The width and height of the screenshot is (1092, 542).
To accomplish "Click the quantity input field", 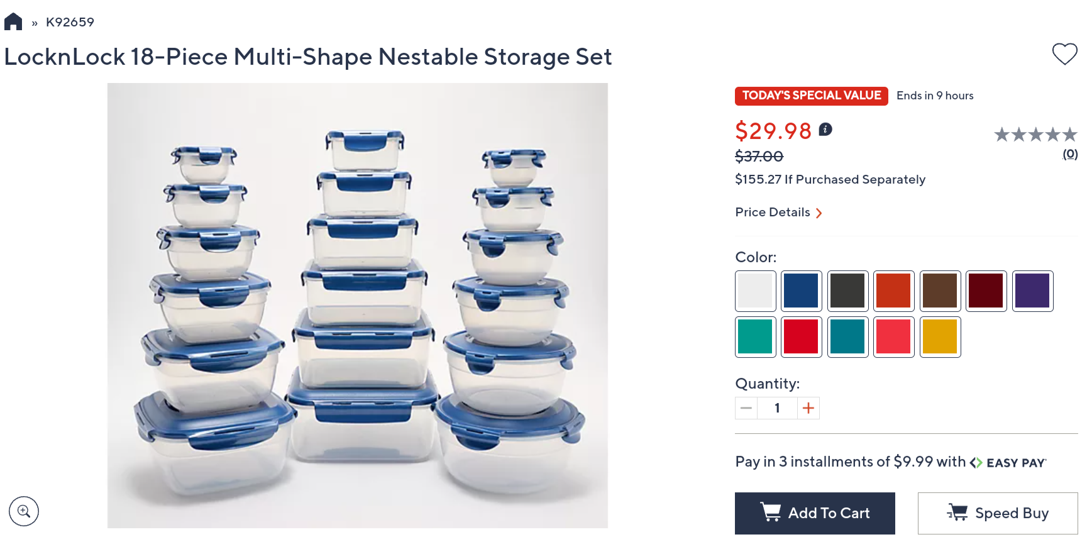I will point(777,408).
